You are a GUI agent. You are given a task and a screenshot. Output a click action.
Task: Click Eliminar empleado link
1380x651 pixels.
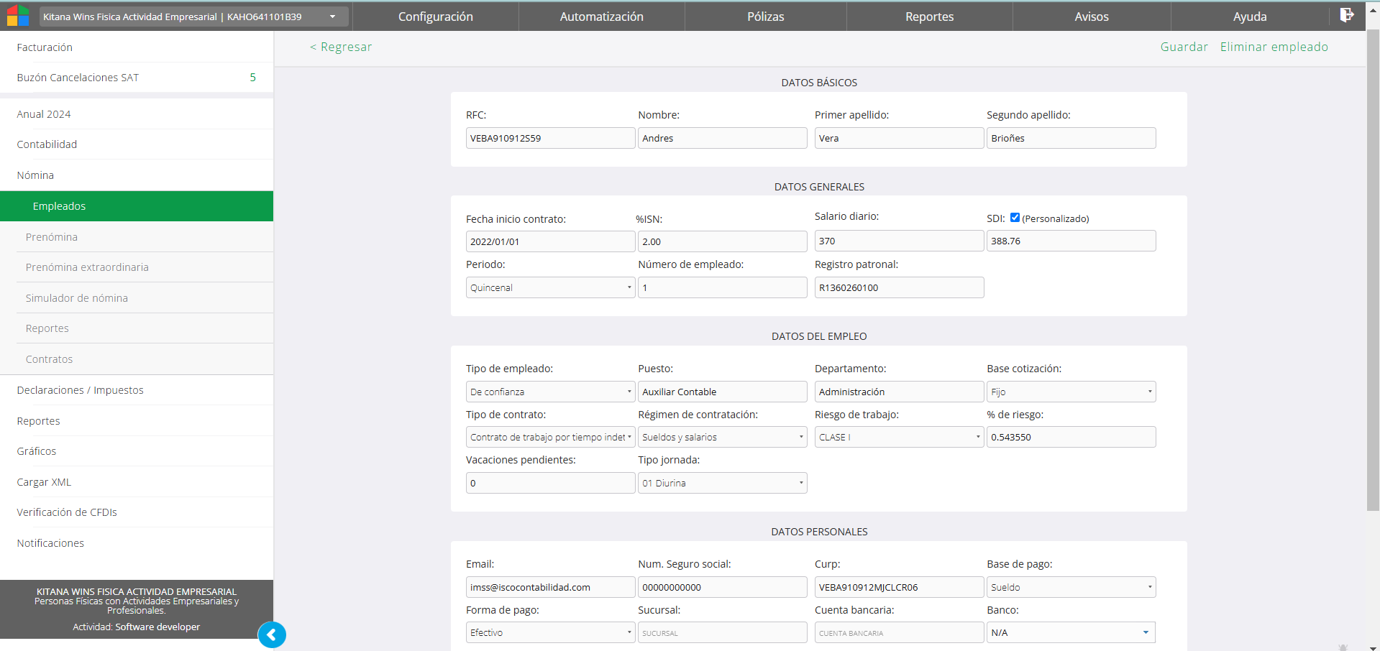1274,47
